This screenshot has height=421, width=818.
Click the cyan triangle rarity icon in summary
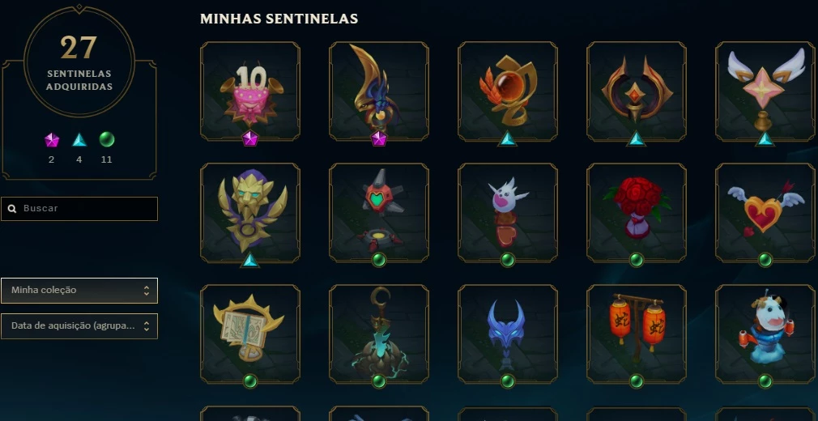coord(79,140)
